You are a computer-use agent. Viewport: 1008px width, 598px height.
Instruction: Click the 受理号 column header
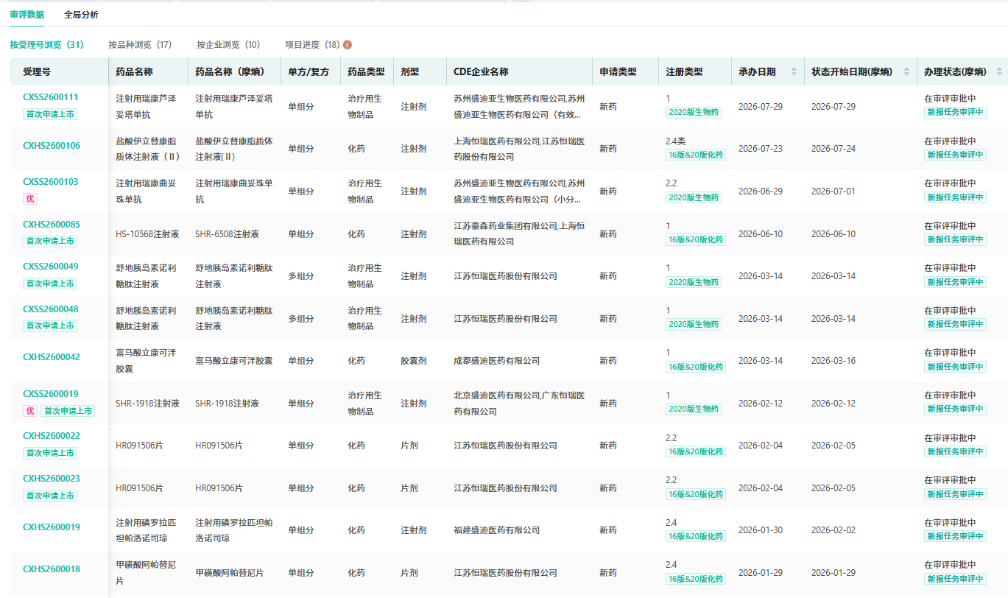click(x=37, y=72)
